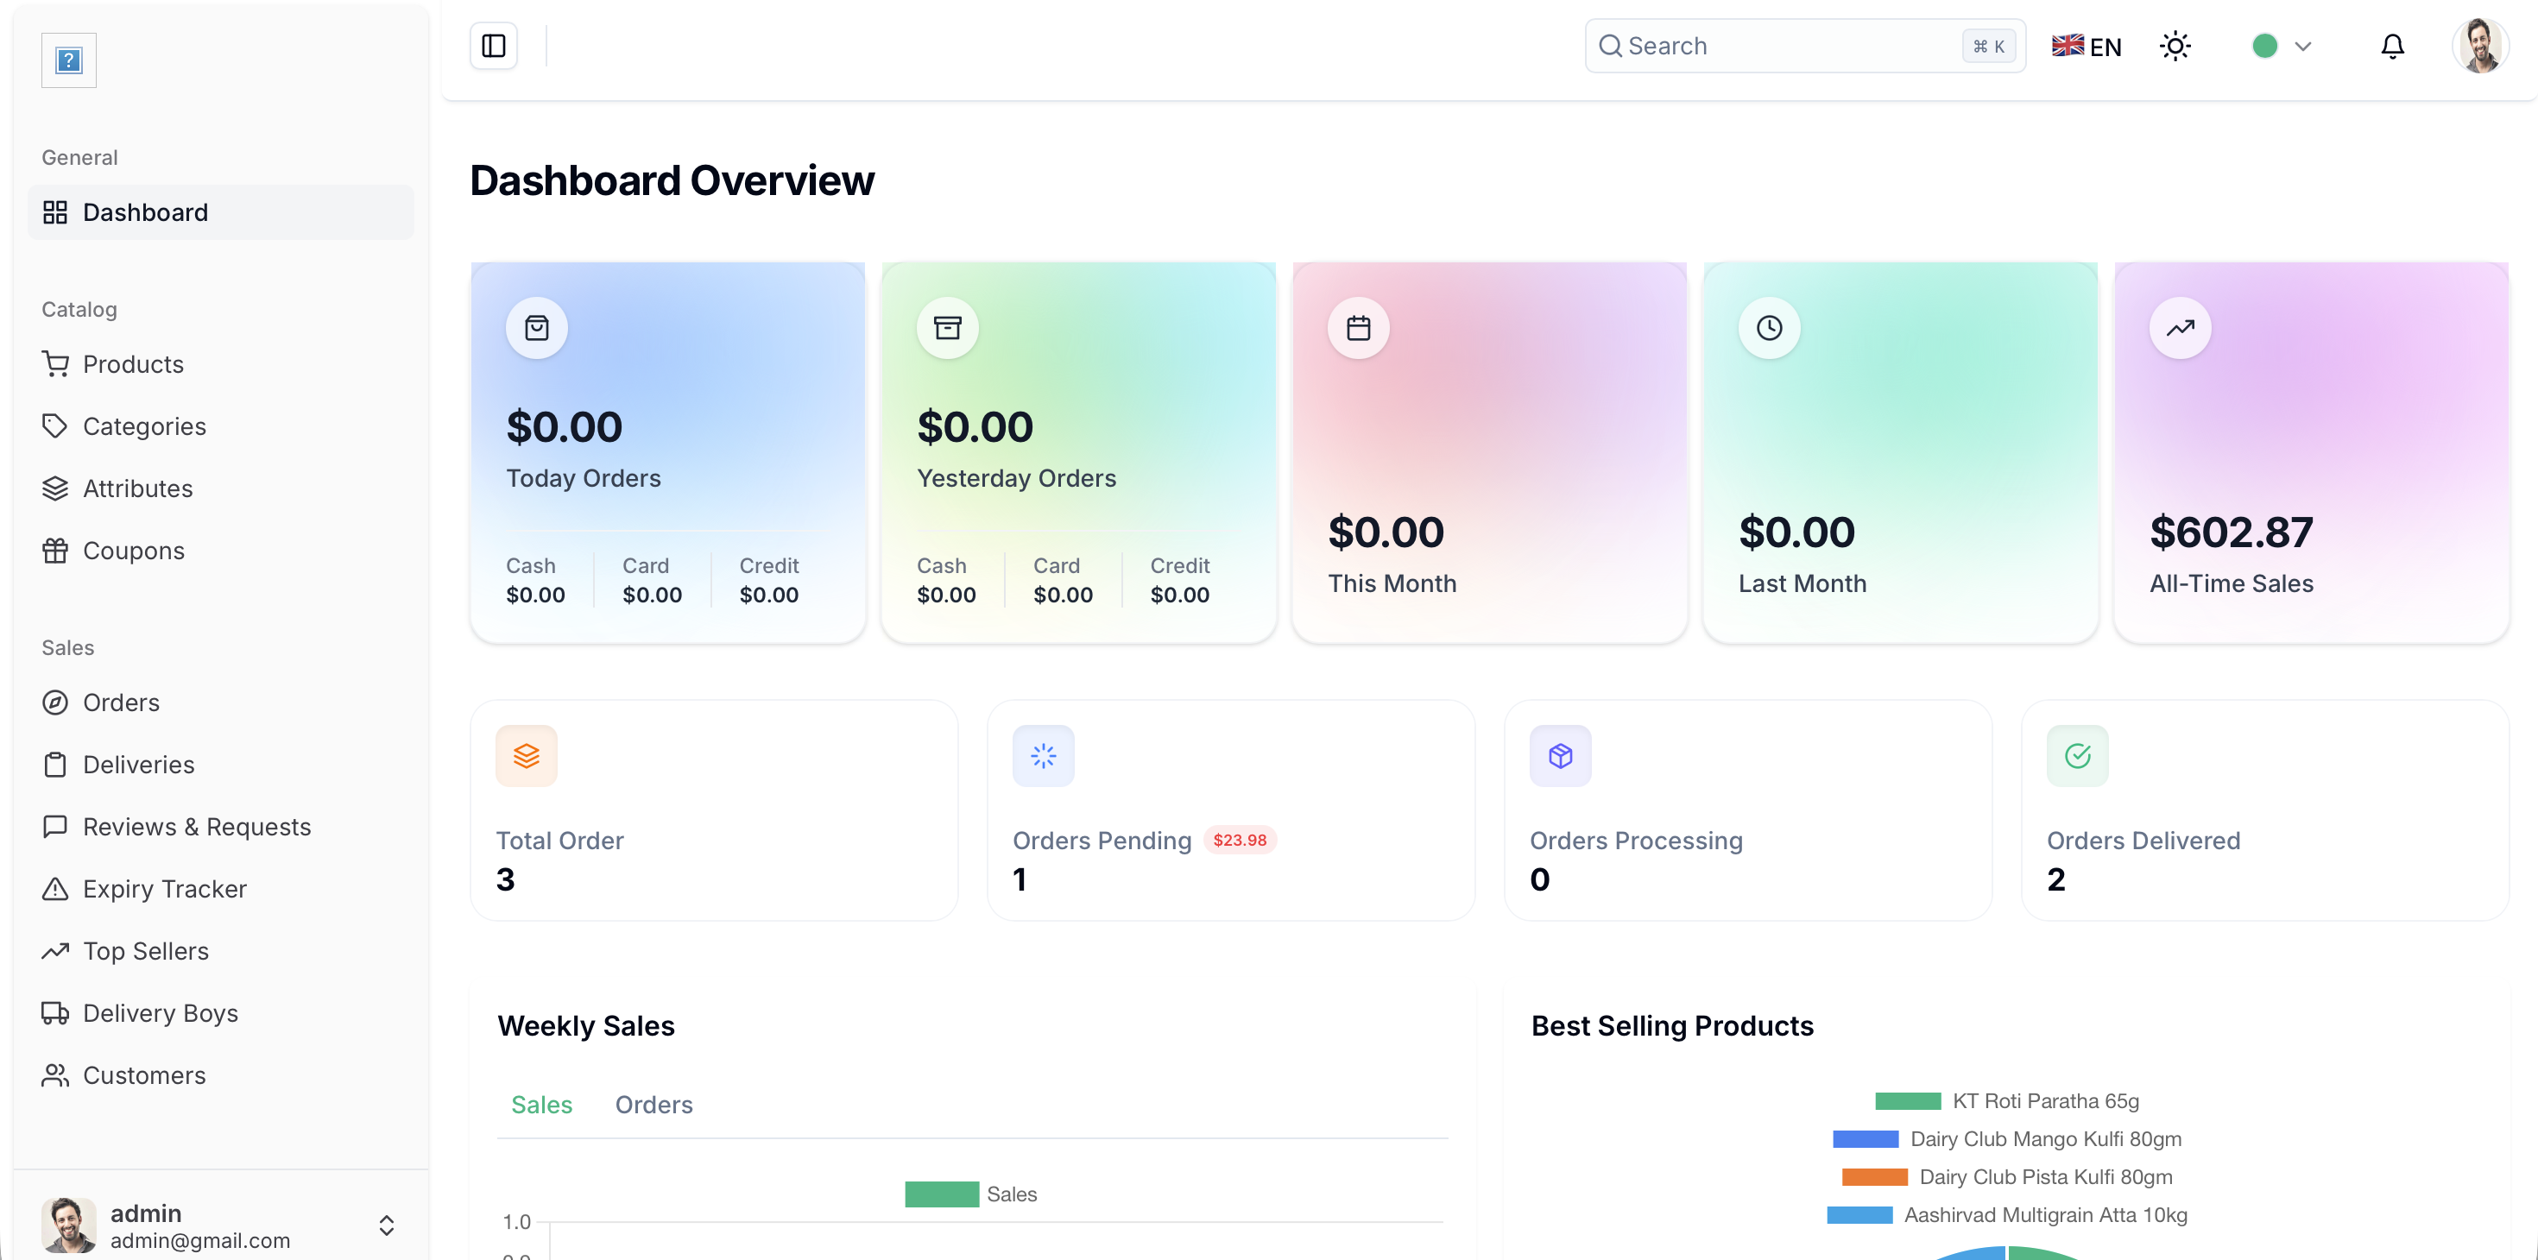
Task: Click the Orders Processing box icon
Action: pos(1561,756)
